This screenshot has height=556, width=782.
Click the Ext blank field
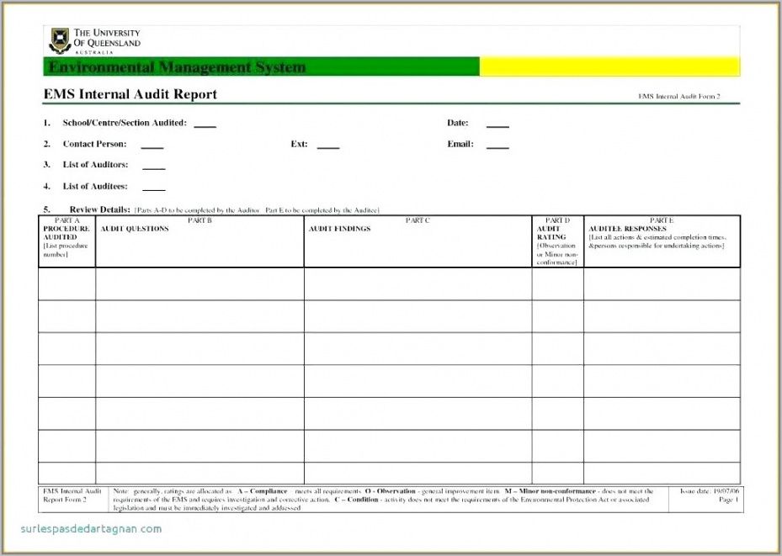327,146
